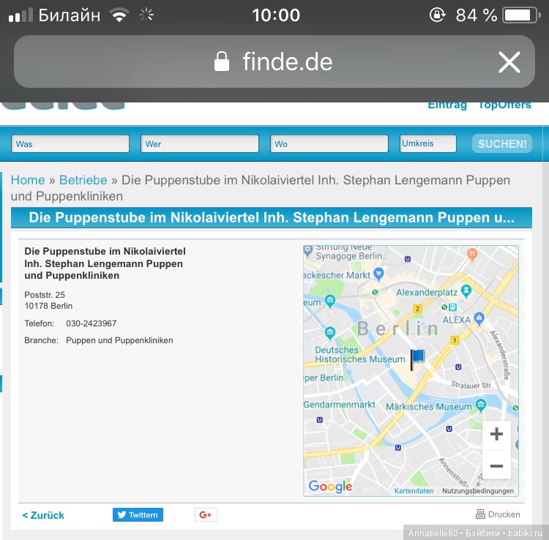The height and width of the screenshot is (540, 549).
Task: Tap the padlock icon in address bar
Action: click(221, 62)
